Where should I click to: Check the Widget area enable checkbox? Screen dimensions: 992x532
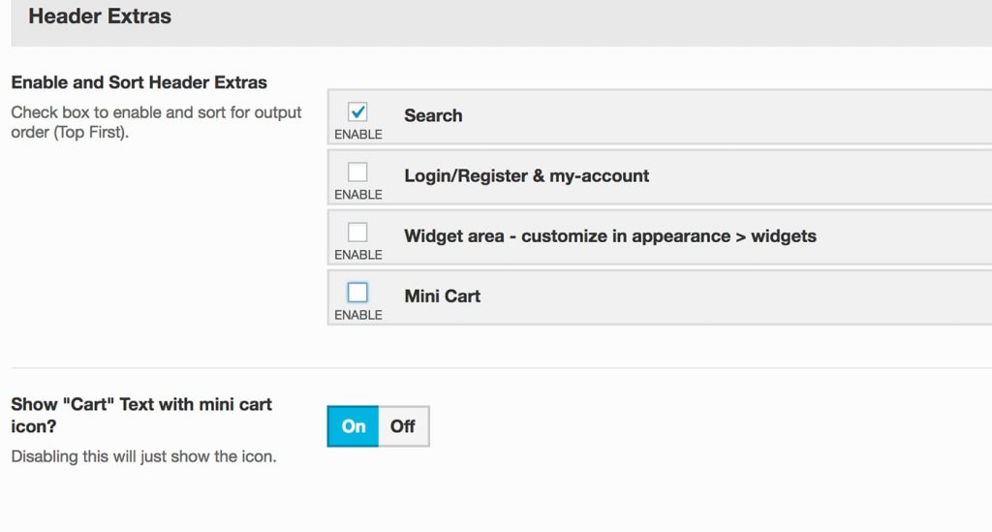357,233
